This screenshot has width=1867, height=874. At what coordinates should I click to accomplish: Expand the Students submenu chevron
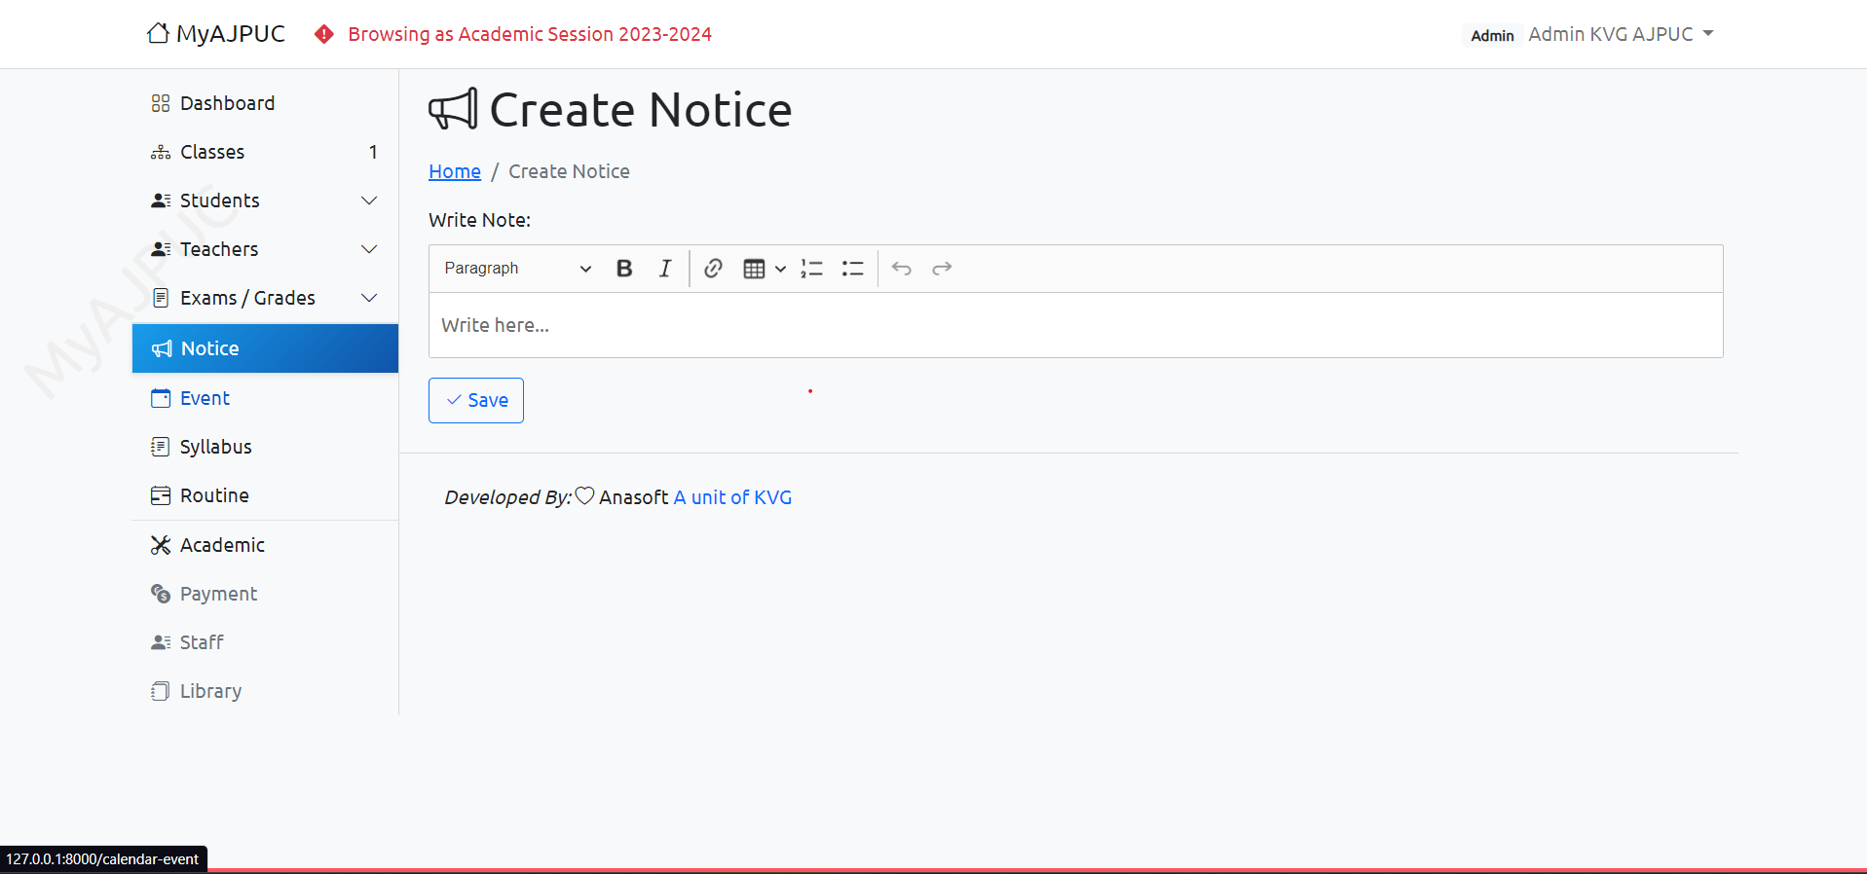(369, 200)
